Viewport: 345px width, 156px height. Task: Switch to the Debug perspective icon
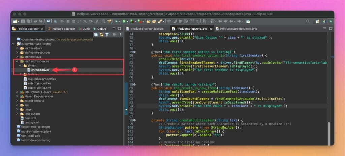tap(331, 21)
